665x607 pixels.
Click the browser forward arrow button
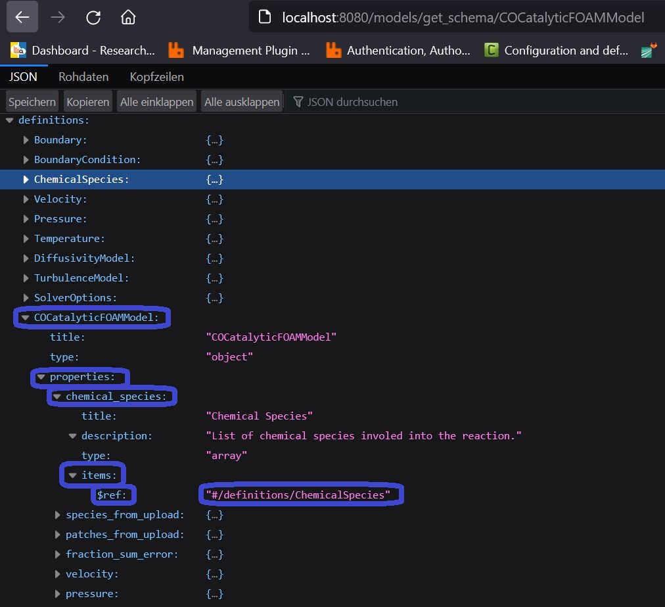point(58,17)
